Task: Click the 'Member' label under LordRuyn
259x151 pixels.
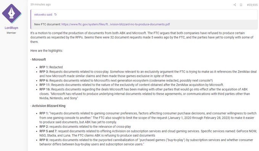Action: click(11, 33)
